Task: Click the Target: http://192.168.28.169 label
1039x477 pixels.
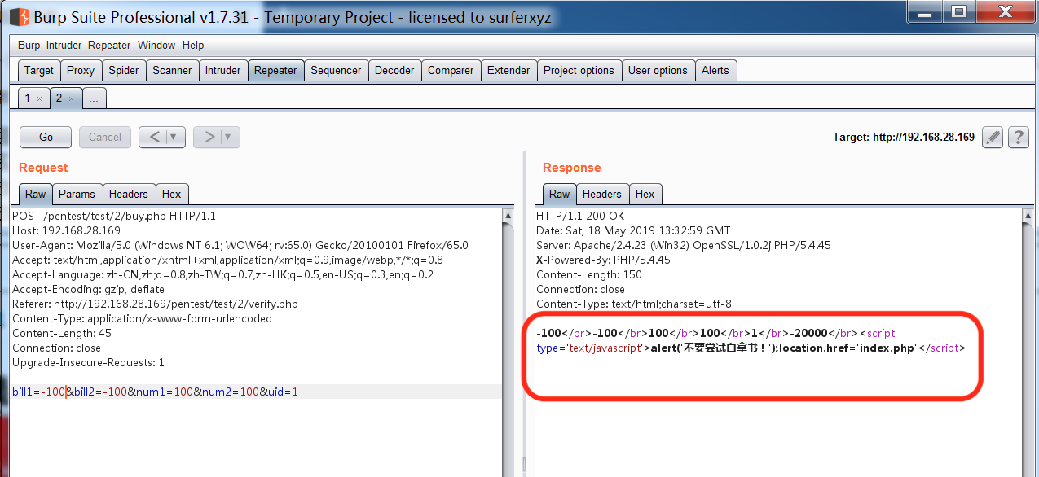Action: coord(904,137)
